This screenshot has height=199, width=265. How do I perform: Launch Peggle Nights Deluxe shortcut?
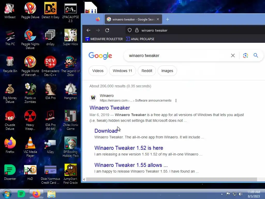point(30,39)
